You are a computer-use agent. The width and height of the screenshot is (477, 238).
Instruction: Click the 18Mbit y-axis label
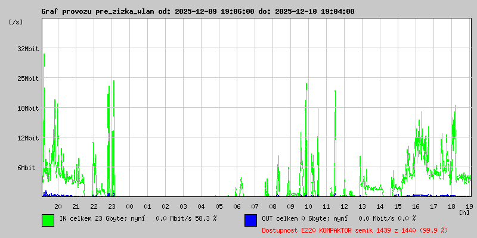tap(28, 108)
